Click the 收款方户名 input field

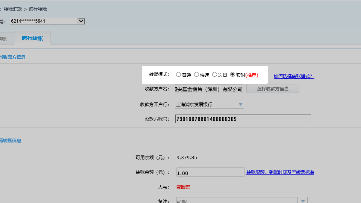pyautogui.click(x=209, y=89)
